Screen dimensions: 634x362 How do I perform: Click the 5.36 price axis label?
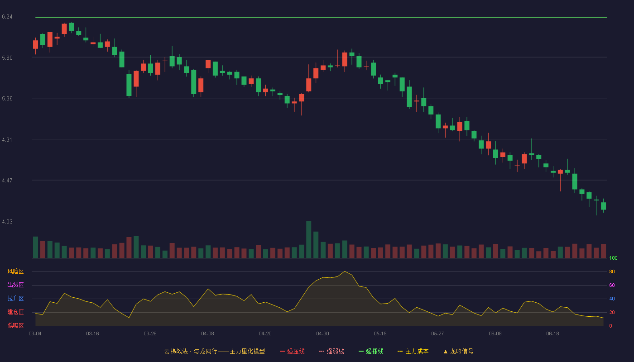[7, 99]
